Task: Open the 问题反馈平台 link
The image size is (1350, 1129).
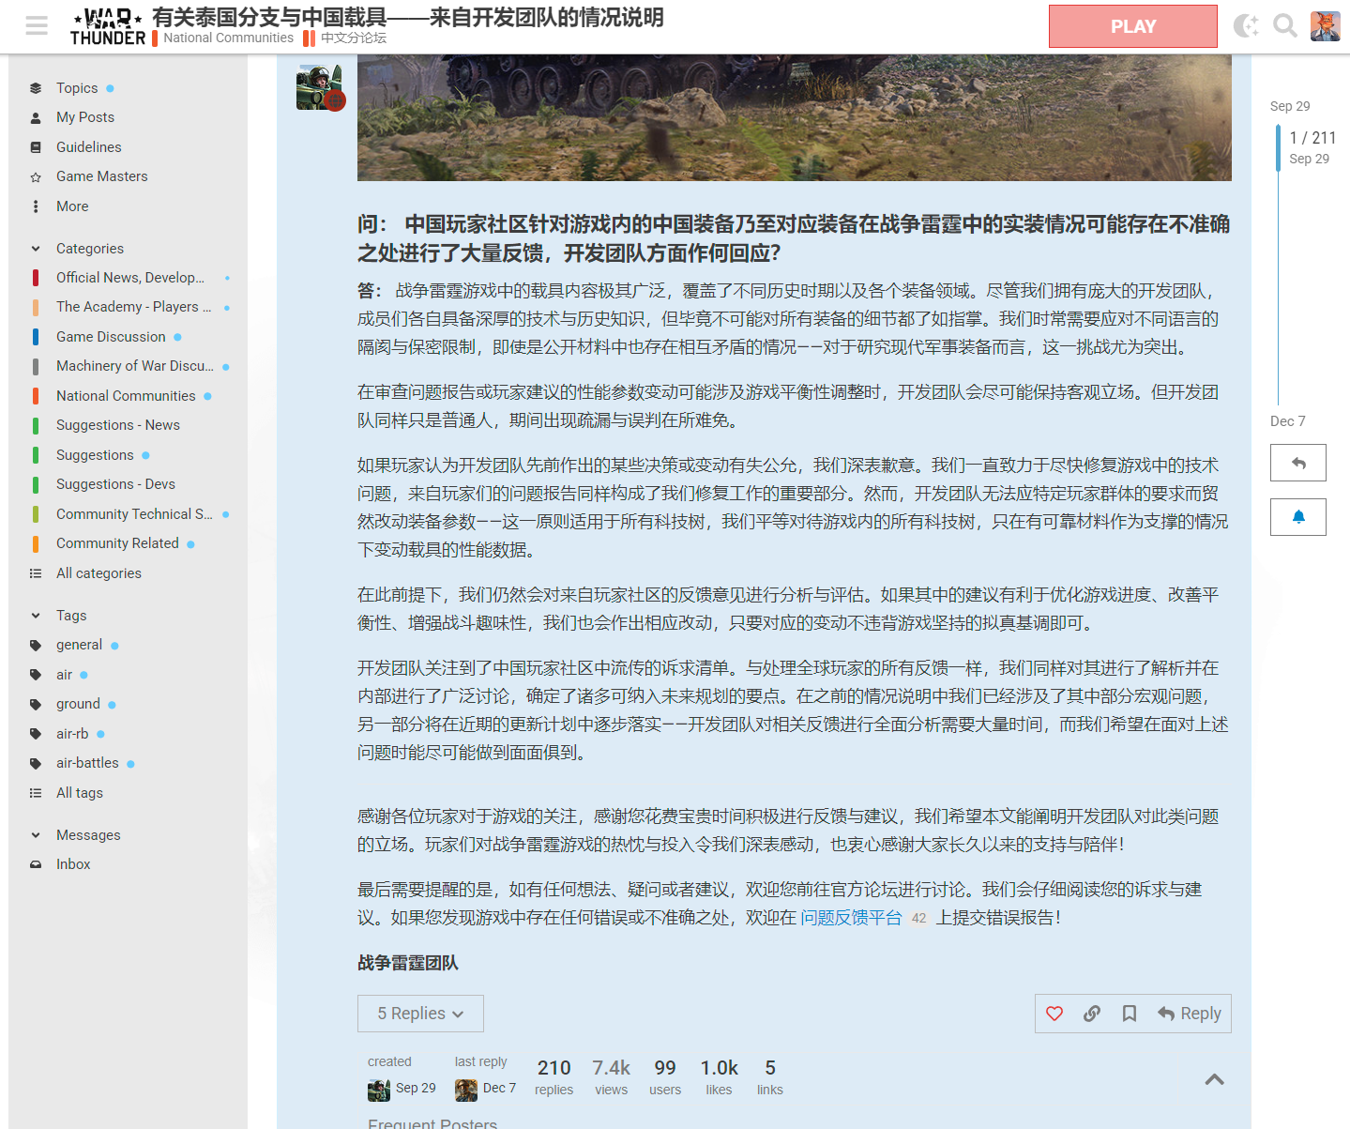Action: 851,917
